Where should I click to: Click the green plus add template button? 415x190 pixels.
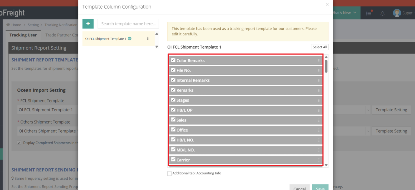[x=88, y=24]
